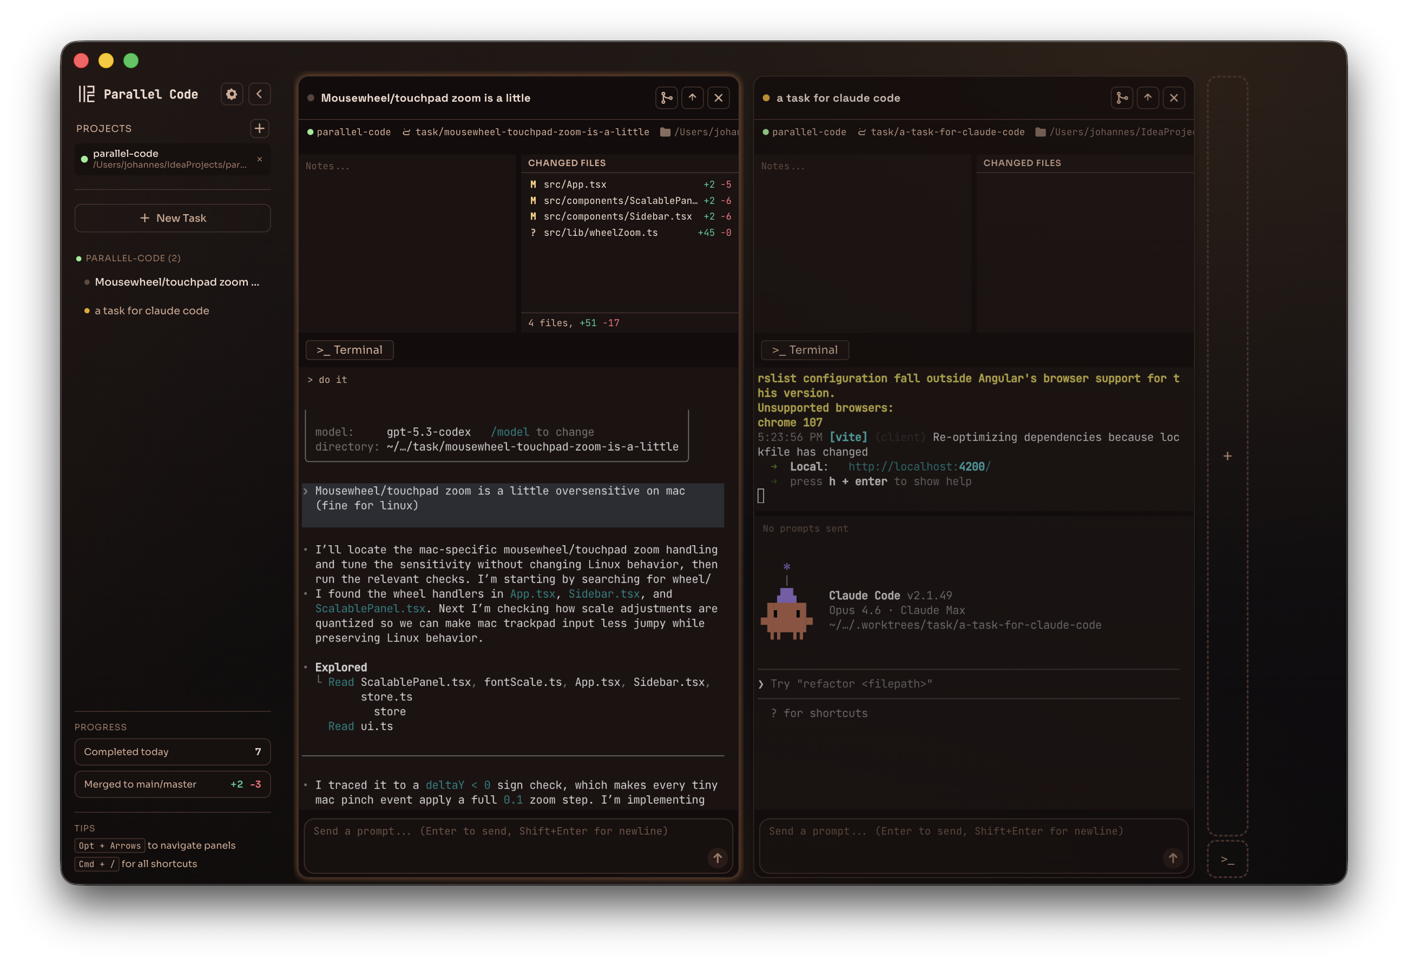Add a new panel with the dashed plus

[1227, 456]
